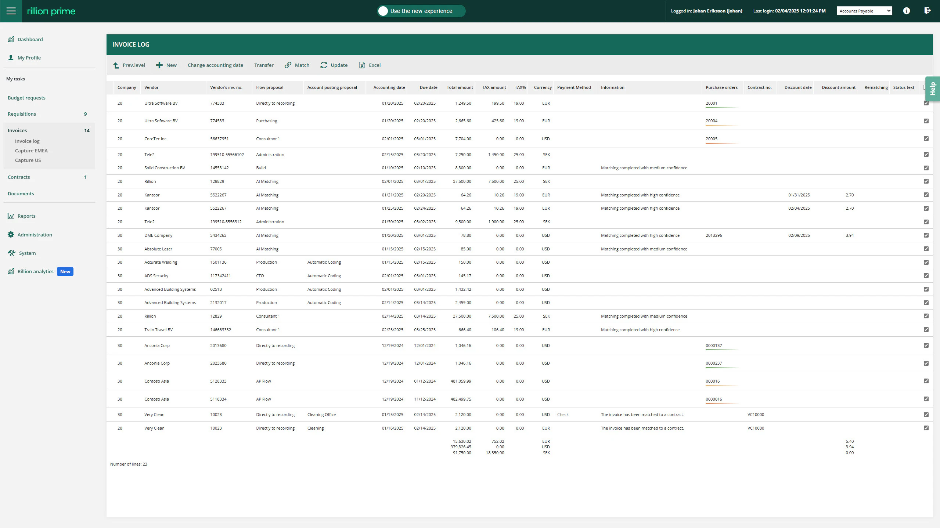
Task: Click the Update refresh icon
Action: [323, 65]
